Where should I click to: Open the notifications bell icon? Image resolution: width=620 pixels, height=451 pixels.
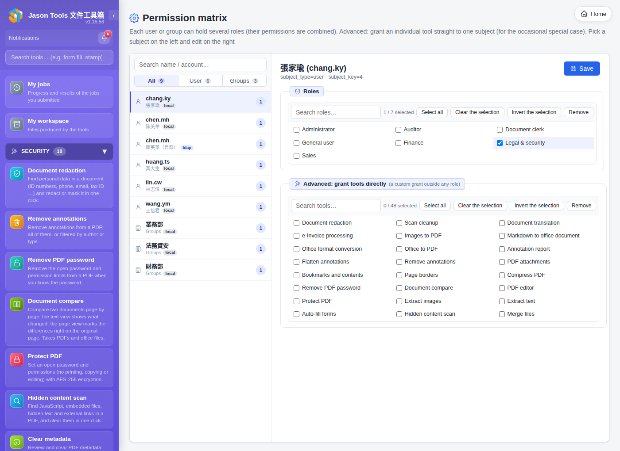click(105, 38)
